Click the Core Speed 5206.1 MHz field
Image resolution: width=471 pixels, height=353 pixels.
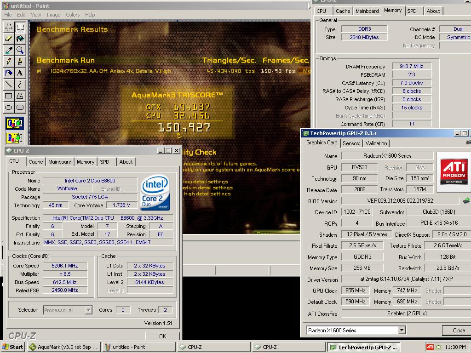click(x=65, y=266)
